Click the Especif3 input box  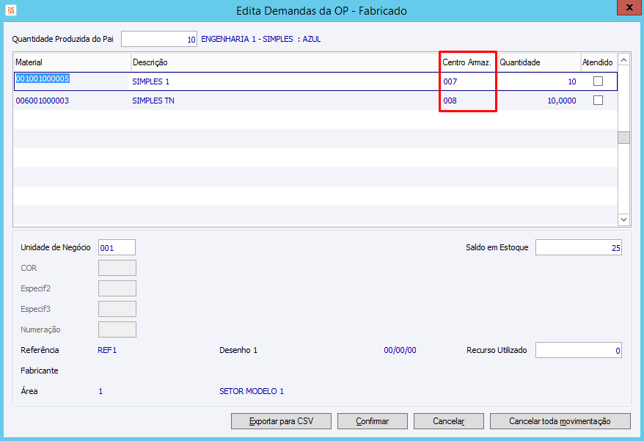pos(117,309)
